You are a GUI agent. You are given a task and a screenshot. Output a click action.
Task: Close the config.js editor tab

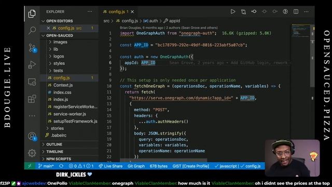tap(132, 12)
